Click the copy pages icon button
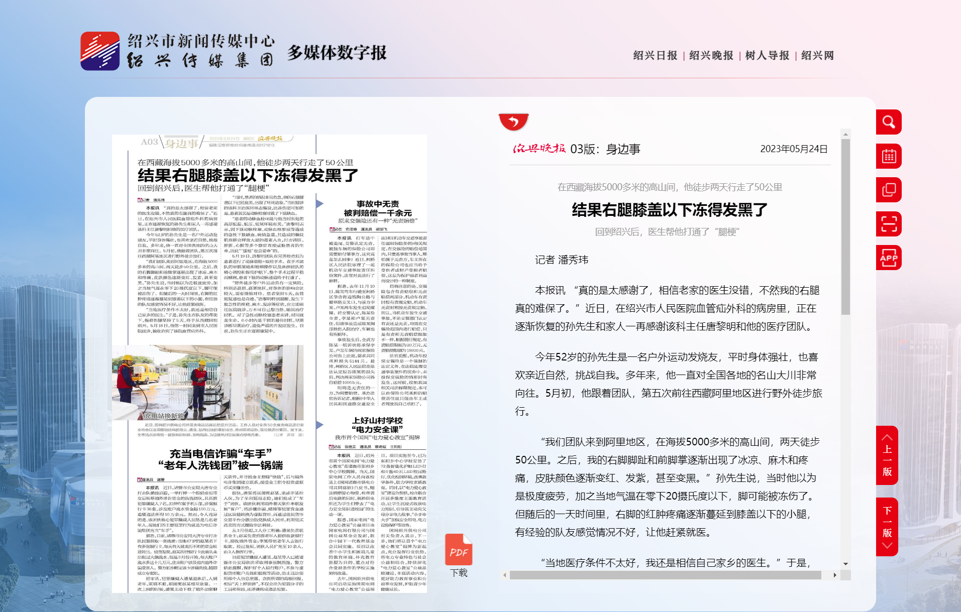Image resolution: width=961 pixels, height=612 pixels. point(889,190)
